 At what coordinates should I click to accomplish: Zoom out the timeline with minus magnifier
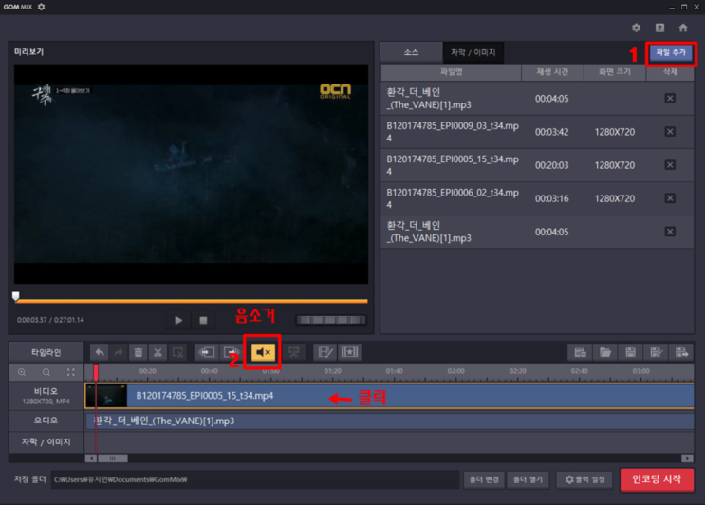(x=46, y=372)
